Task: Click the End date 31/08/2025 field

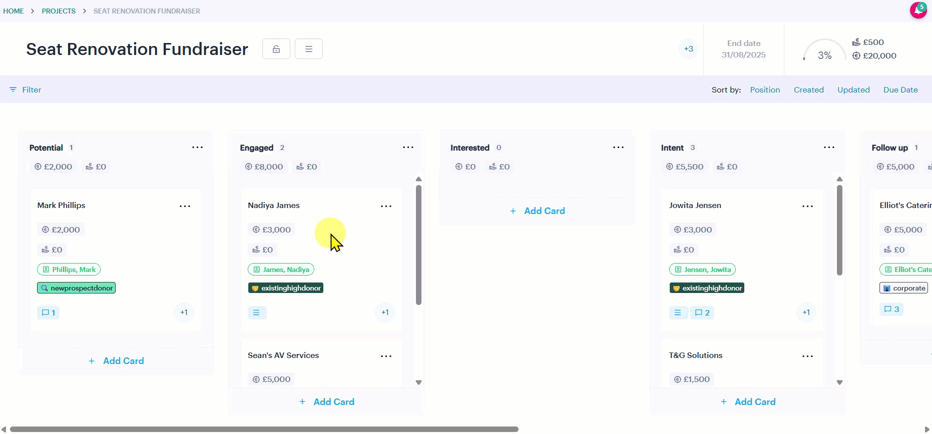Action: click(744, 49)
